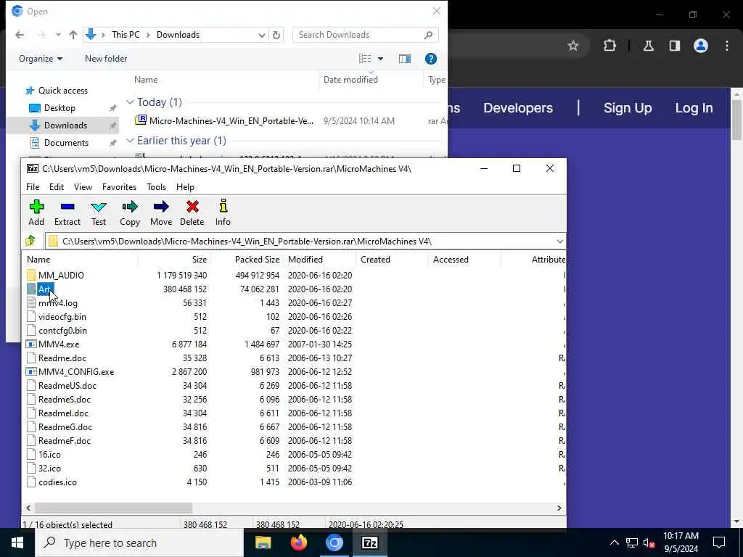Viewport: 743px width, 557px height.
Task: Open Firefox from the taskbar
Action: (298, 542)
